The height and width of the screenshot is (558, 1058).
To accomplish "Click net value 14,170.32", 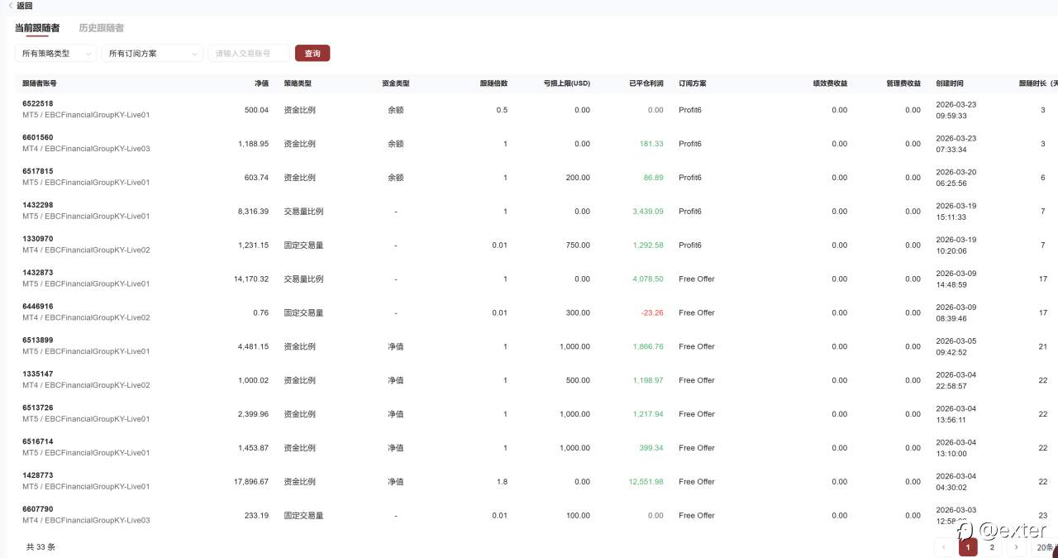I will tap(251, 279).
